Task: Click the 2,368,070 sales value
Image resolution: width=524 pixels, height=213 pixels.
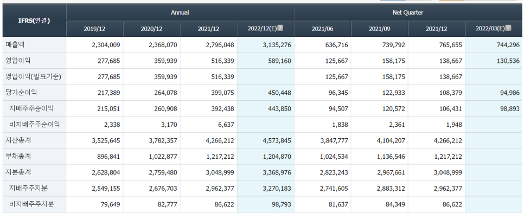Action: click(163, 45)
